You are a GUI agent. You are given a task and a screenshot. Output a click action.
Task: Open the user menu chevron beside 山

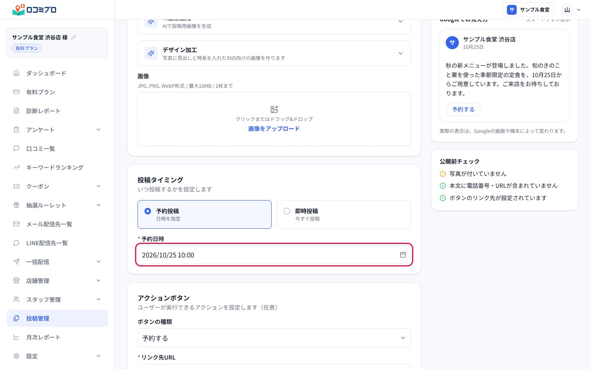tap(579, 10)
